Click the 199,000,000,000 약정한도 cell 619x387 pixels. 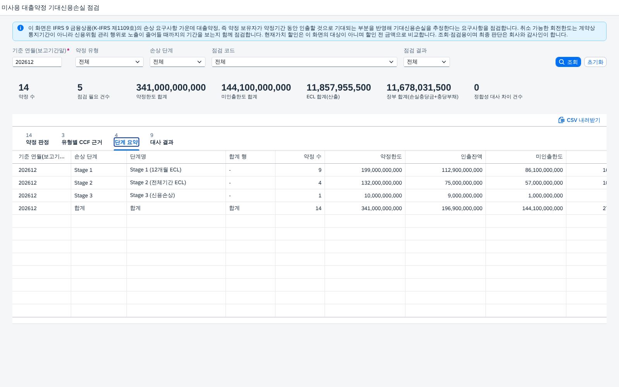click(365, 170)
